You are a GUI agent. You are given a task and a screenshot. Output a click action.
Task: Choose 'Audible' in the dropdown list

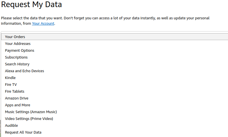[11, 126]
